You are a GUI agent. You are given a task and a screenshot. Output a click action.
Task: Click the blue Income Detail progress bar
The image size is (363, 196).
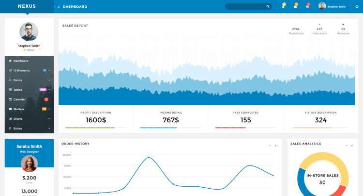click(158, 128)
